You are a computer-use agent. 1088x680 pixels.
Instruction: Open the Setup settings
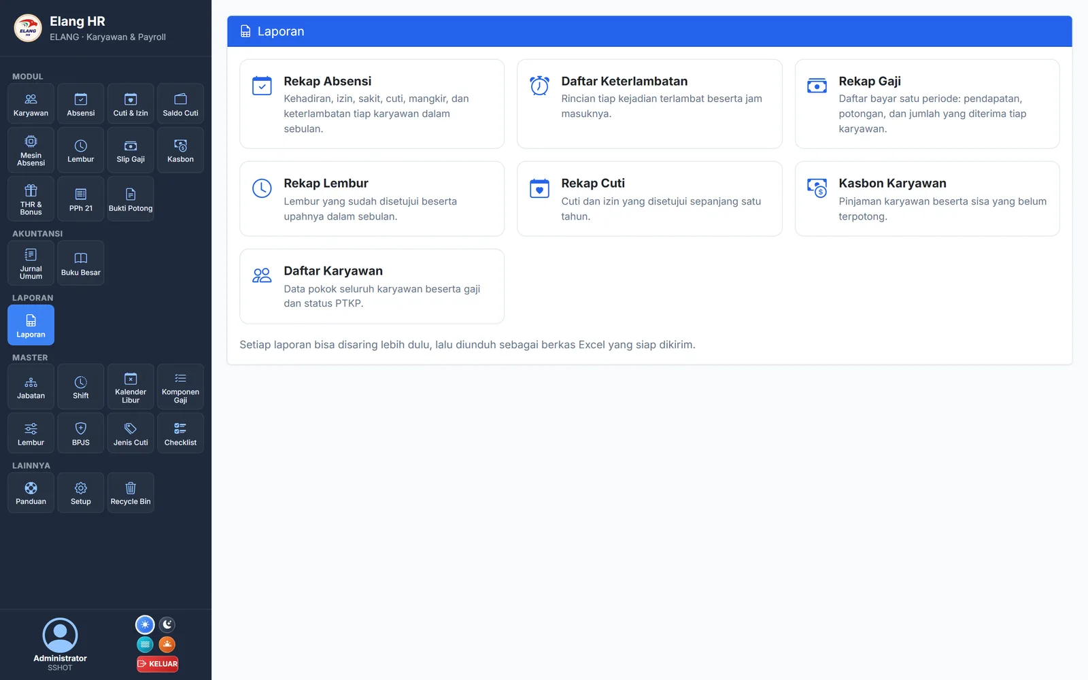[81, 492]
